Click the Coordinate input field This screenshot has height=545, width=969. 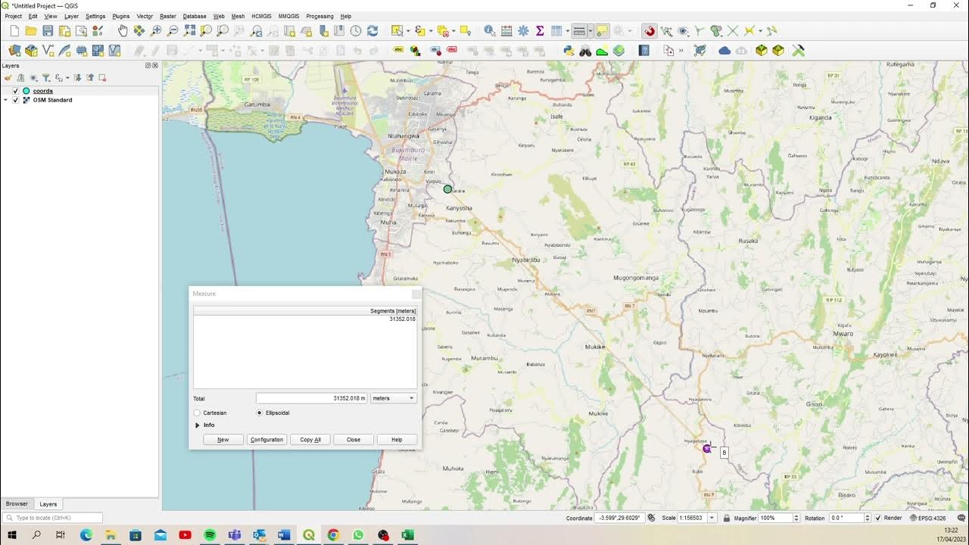tap(619, 519)
